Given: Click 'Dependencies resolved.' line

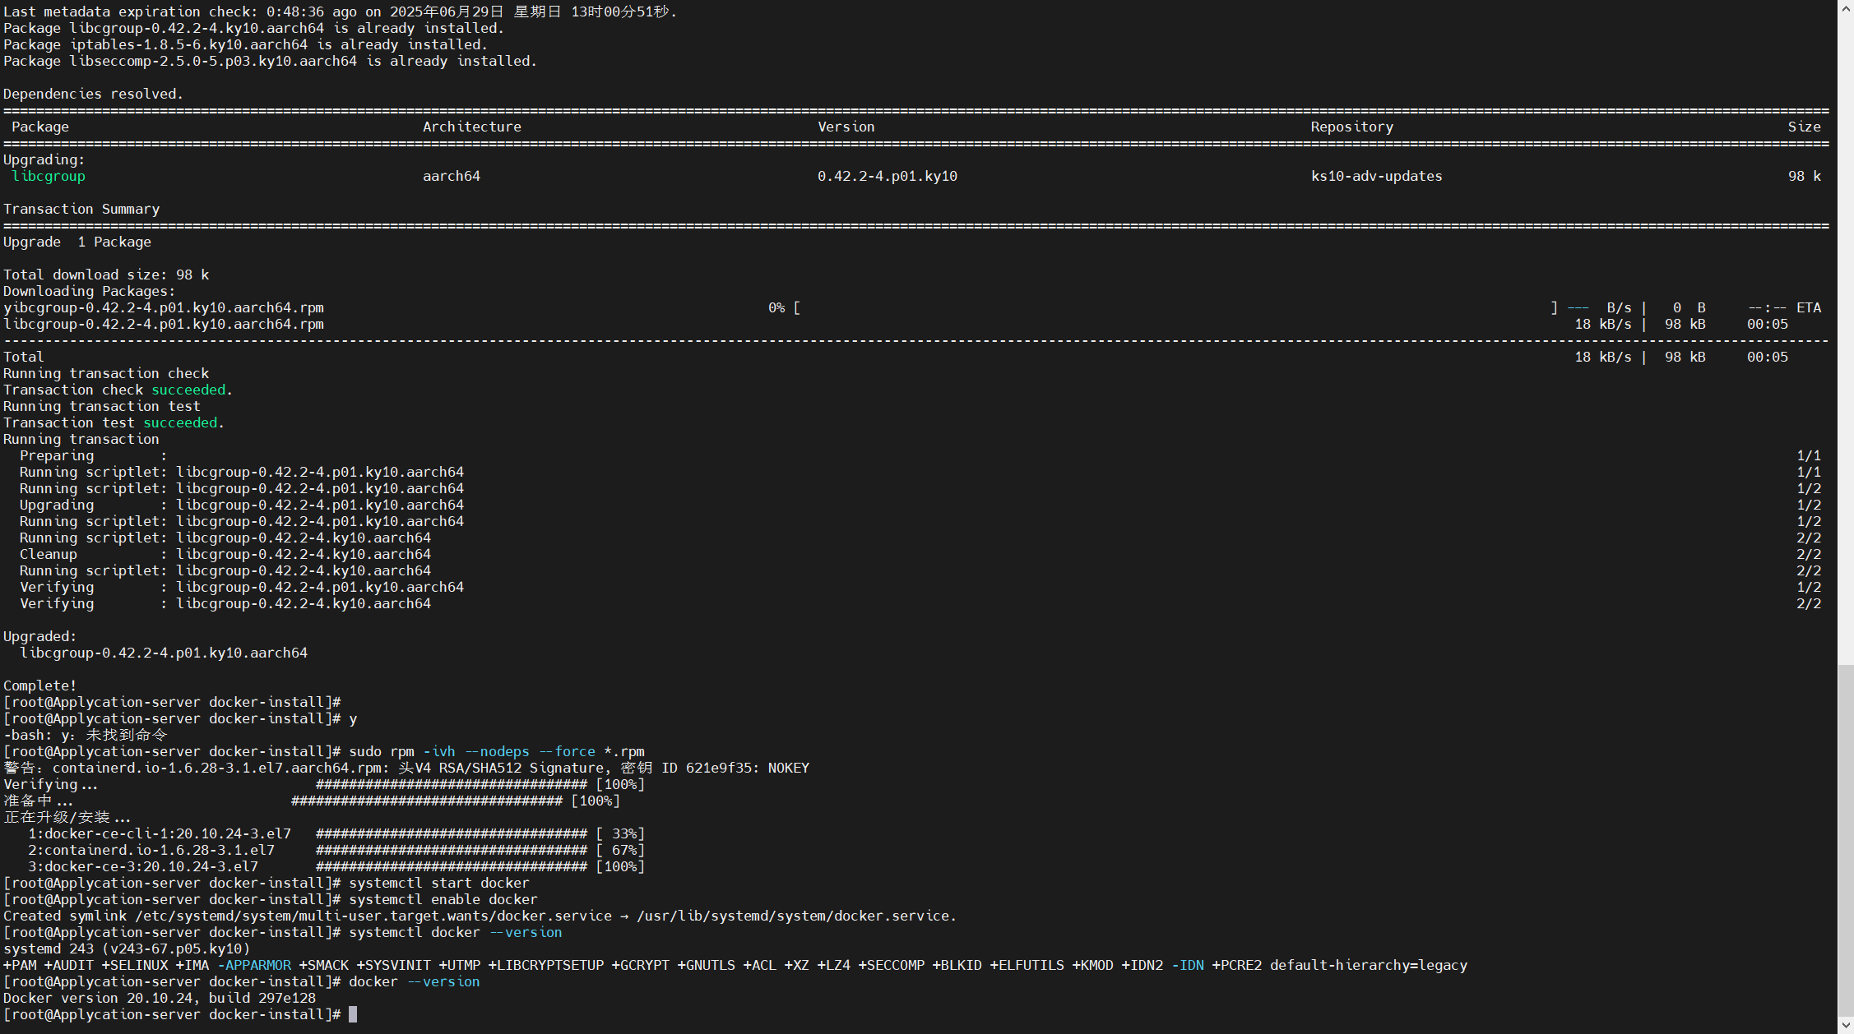Looking at the screenshot, I should pyautogui.click(x=93, y=94).
